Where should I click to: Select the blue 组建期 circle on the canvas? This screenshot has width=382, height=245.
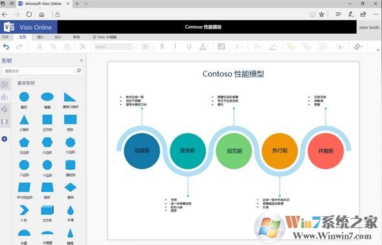(142, 151)
